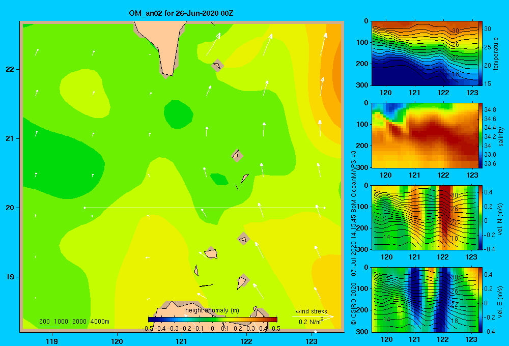Click the "25" tick on the temperature colorbar
This screenshot has width=509, height=346.
[x=488, y=47]
